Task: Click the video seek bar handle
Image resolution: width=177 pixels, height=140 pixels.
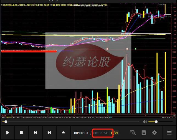Action: pos(5,122)
